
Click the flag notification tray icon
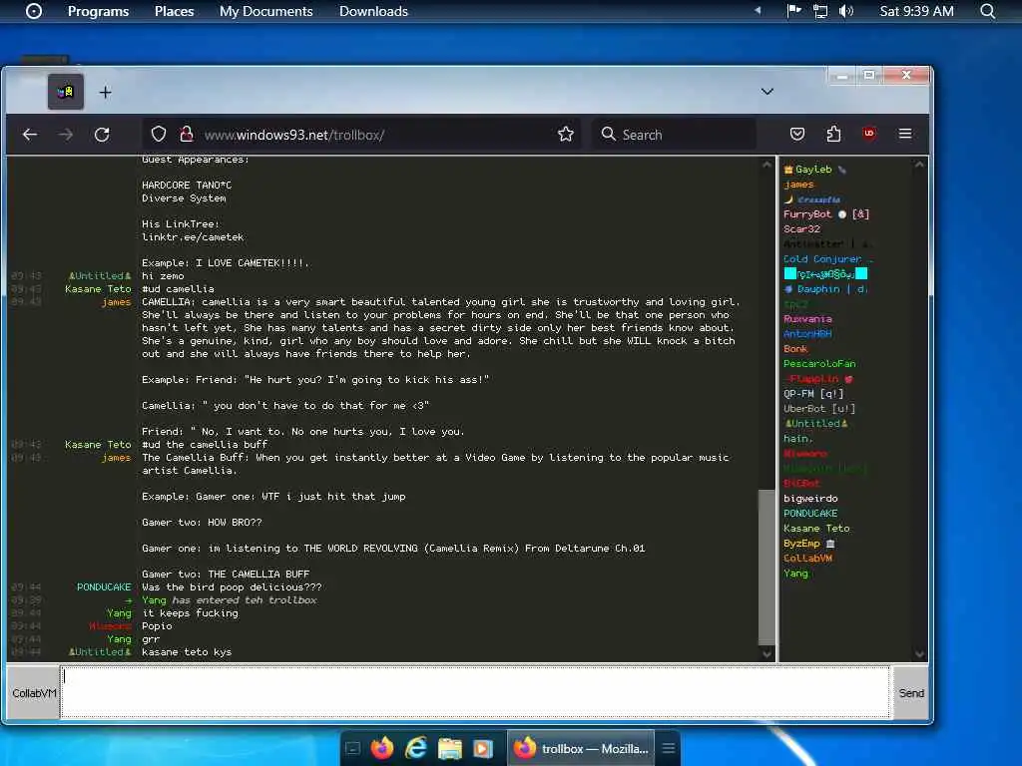(x=793, y=10)
